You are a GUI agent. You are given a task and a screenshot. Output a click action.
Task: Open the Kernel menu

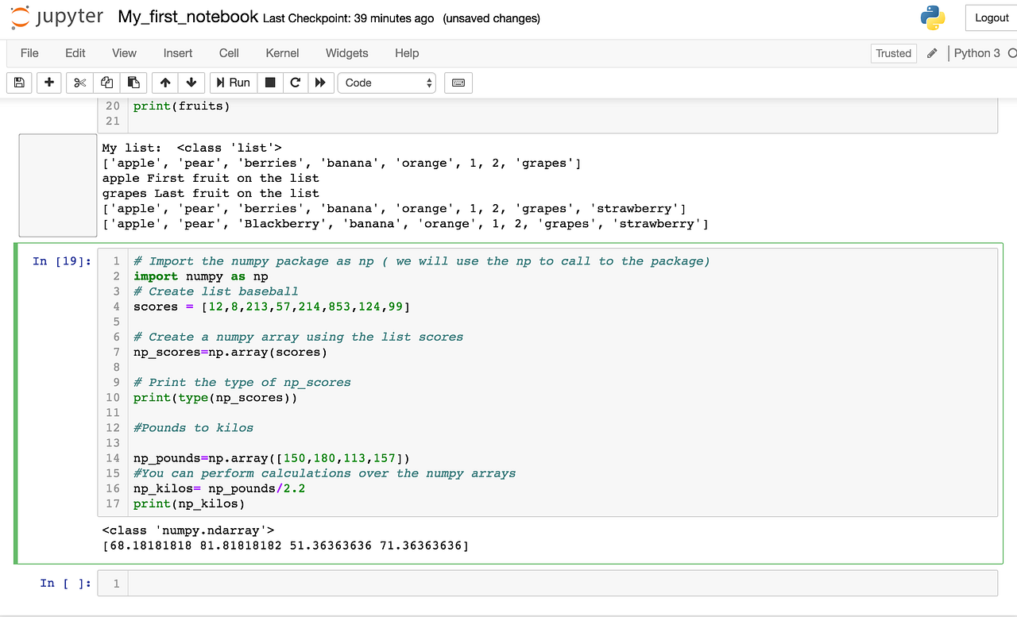click(x=282, y=53)
